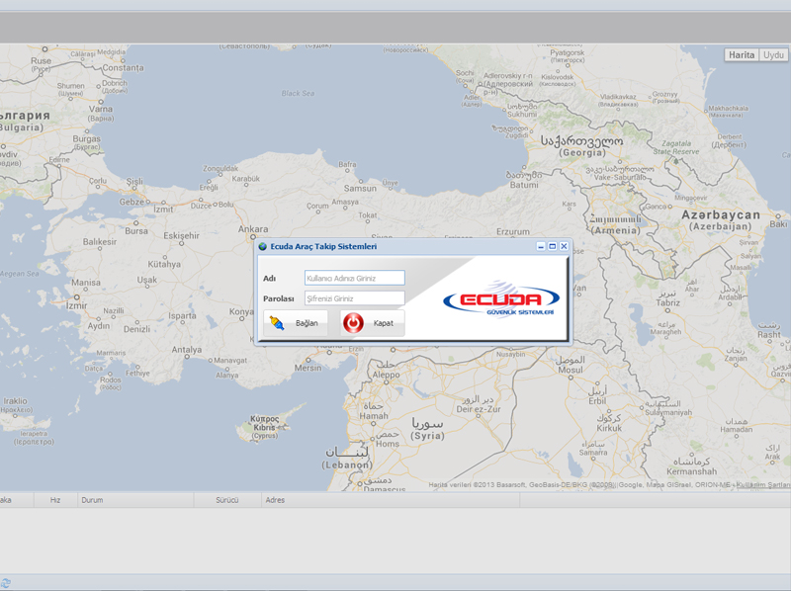Screen dimensions: 791x591
Task: Switch map to Harita view
Action: point(742,55)
